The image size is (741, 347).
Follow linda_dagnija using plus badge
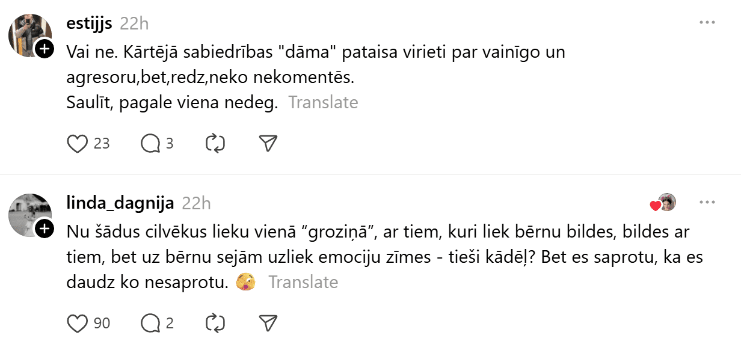pos(45,229)
